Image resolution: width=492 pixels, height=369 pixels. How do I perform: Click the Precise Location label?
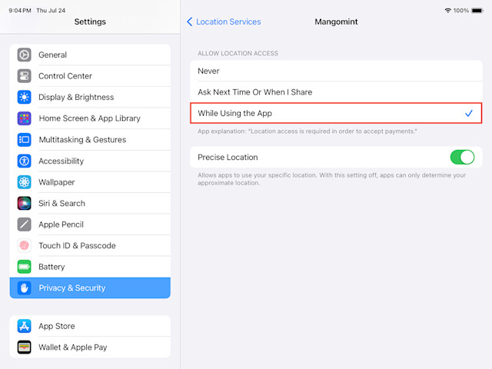coord(228,157)
